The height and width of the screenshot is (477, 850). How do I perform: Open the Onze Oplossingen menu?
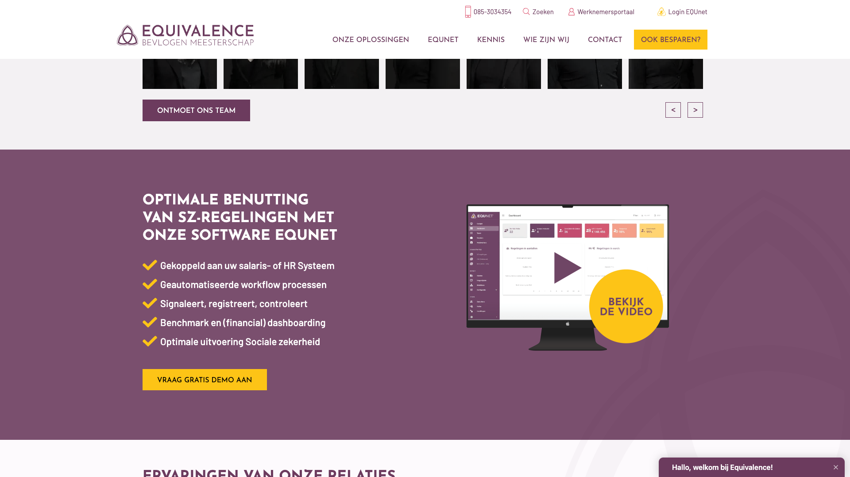(x=371, y=40)
